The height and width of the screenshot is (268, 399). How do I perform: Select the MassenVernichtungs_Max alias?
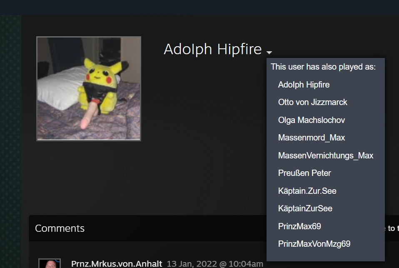(326, 155)
